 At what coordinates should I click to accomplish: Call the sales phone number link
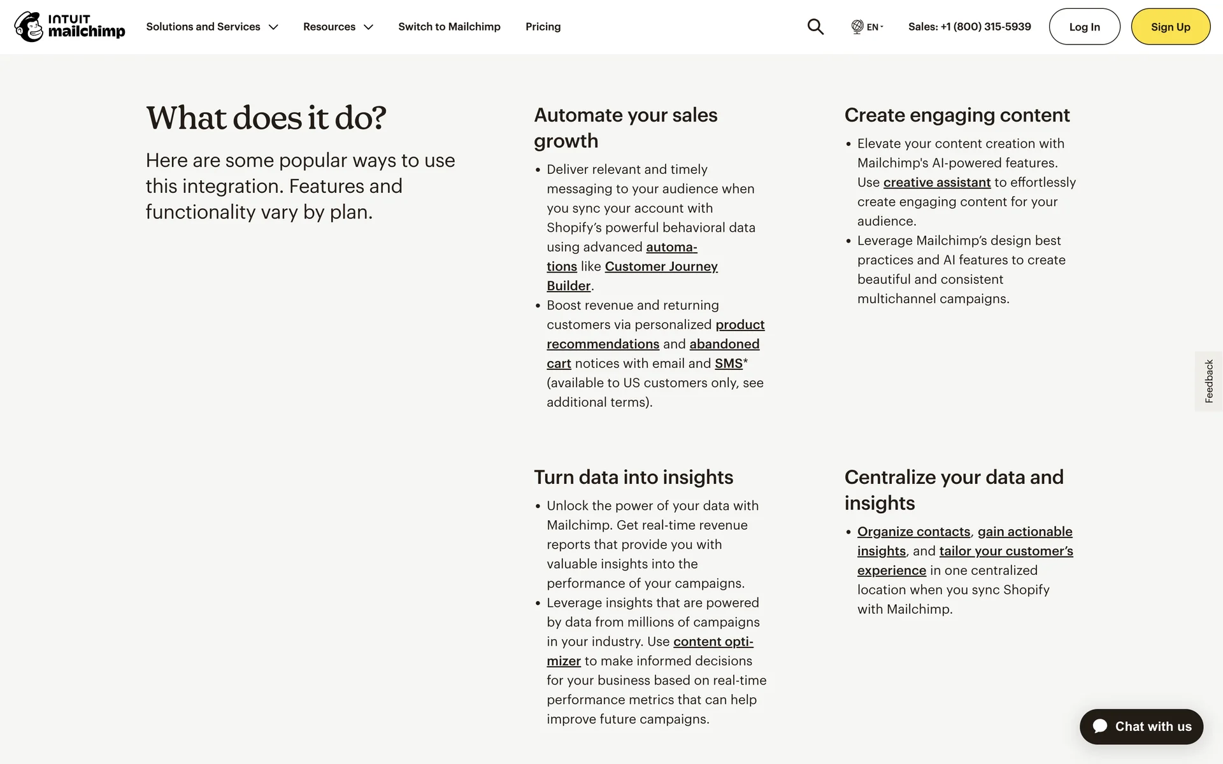[x=969, y=27]
